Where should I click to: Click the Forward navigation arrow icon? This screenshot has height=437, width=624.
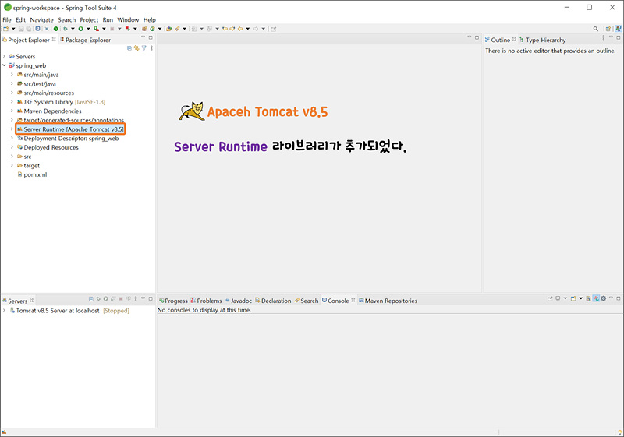coord(256,29)
